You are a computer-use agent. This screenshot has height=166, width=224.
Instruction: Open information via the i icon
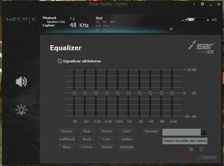[194, 4]
